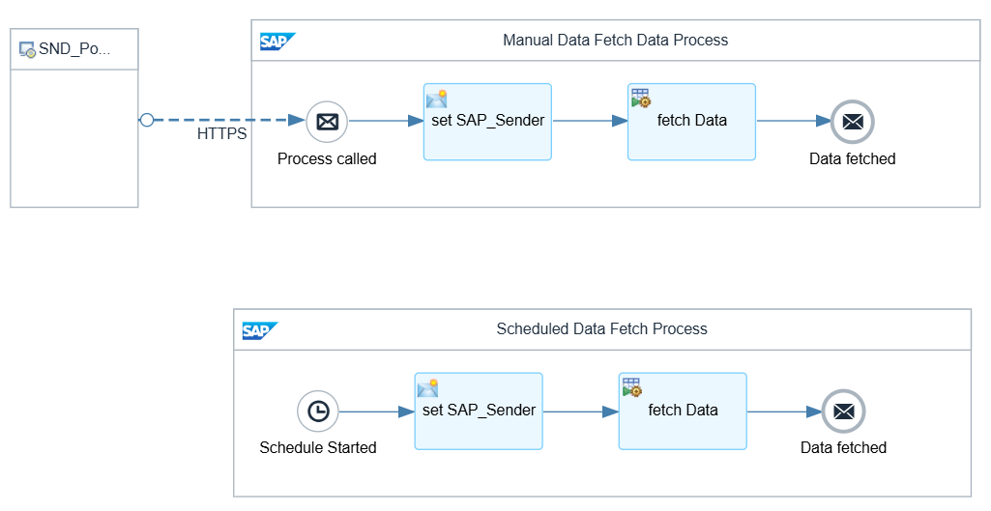Select the set SAP_Sender step in Scheduled process
This screenshot has width=991, height=511.
[x=479, y=420]
